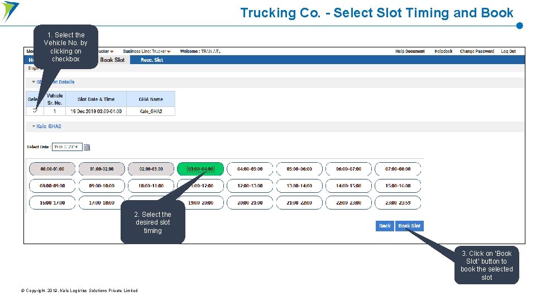
Task: Select the 07:00-08:00 slot
Action: click(398, 169)
